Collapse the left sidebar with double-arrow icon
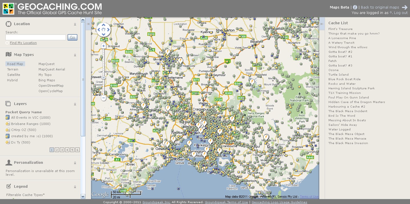410x204 pixels. 88,24
